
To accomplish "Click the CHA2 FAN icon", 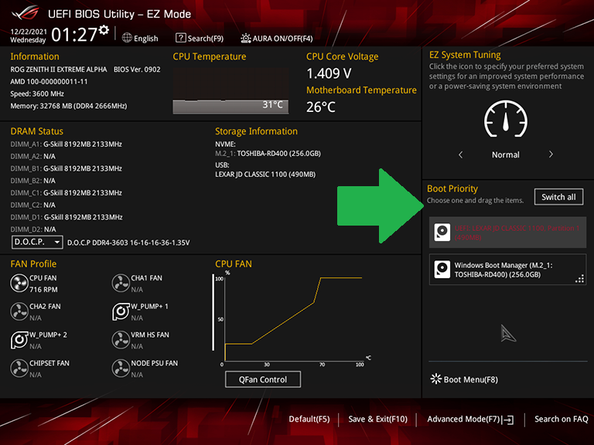I will pyautogui.click(x=19, y=312).
